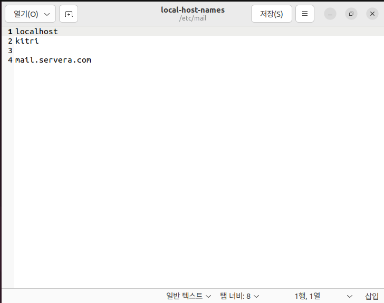This screenshot has height=303, width=384.
Task: Maximize the gedit window
Action: coord(351,14)
